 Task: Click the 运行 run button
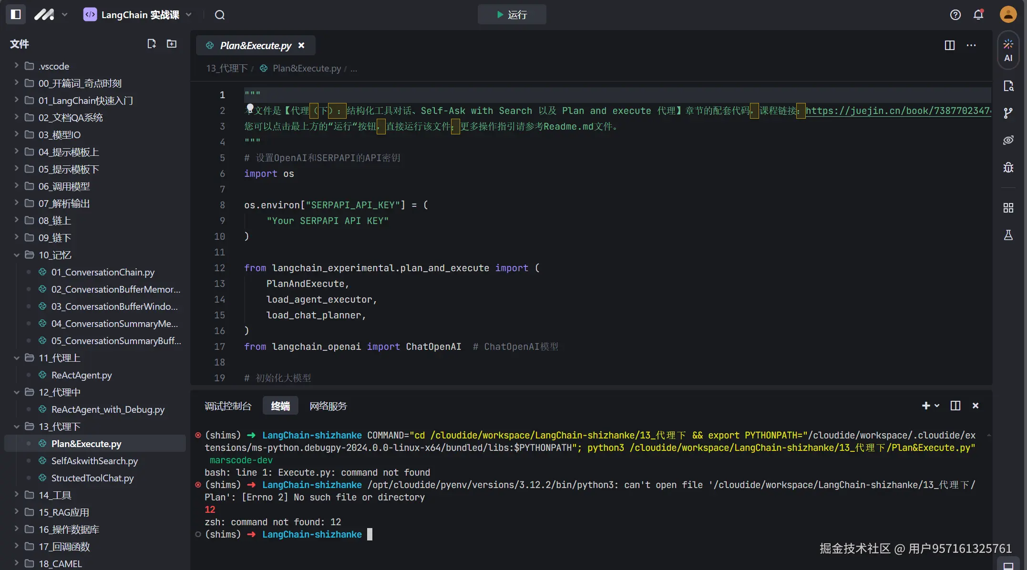point(512,15)
